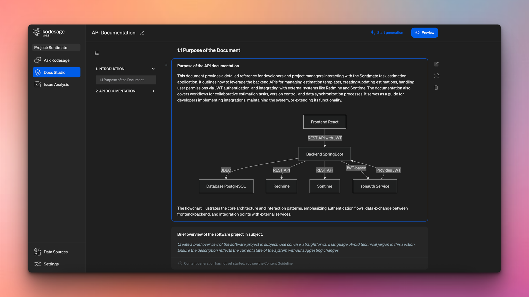529x297 pixels.
Task: Collapse the 1. INTRODUCTION section
Action: (x=153, y=69)
